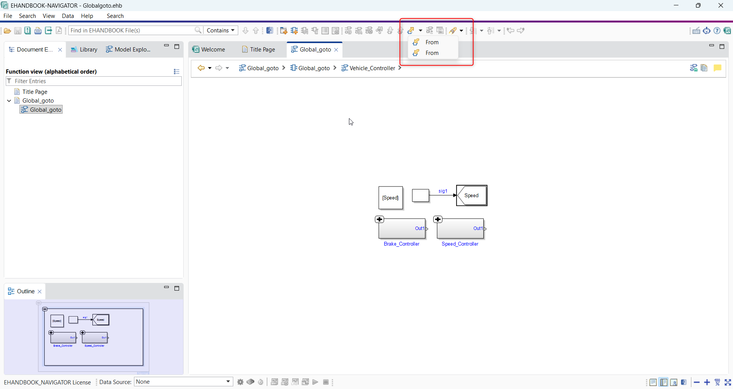The width and height of the screenshot is (733, 389).
Task: Open the back navigation history dropdown arrow
Action: coord(210,68)
